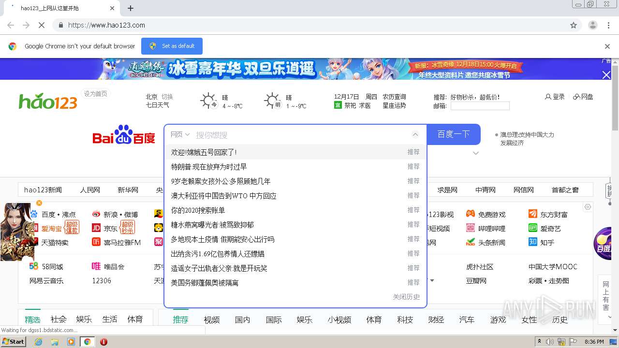Open Internet Explorer from the taskbar
The width and height of the screenshot is (619, 348).
pos(39,342)
